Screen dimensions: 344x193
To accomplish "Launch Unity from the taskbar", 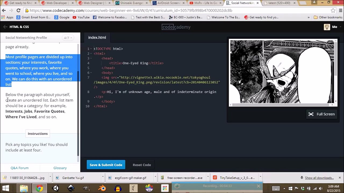I will (55, 188).
